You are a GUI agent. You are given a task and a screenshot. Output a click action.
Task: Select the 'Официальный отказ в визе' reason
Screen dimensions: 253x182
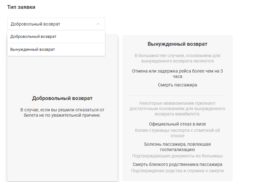click(x=177, y=124)
